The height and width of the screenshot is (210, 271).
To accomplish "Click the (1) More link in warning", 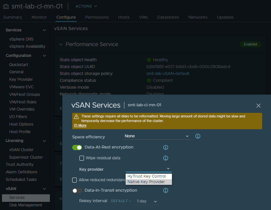I will pyautogui.click(x=80, y=125).
